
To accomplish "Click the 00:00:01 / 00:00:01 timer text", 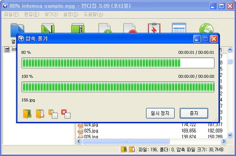I will (x=196, y=53).
